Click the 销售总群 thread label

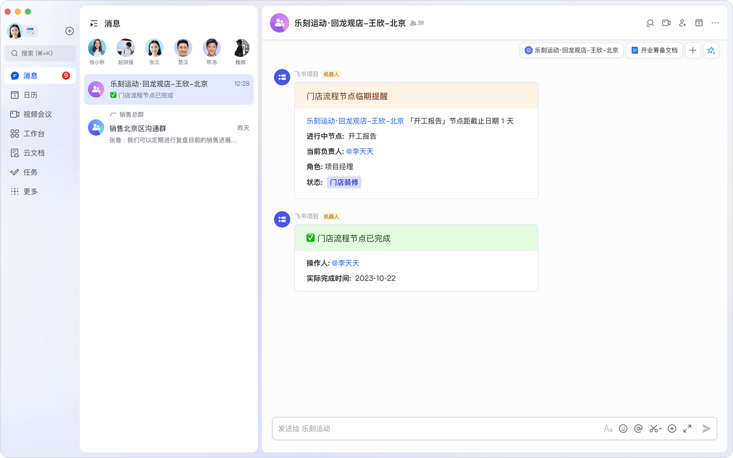(132, 114)
